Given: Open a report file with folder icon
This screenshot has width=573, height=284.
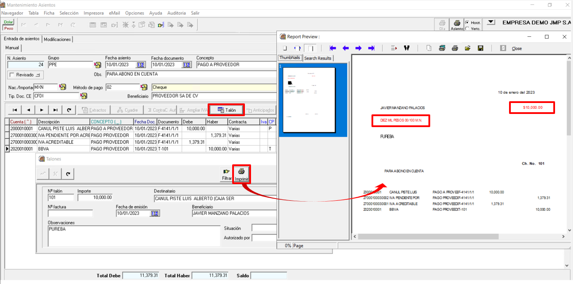Looking at the screenshot, I should 467,48.
